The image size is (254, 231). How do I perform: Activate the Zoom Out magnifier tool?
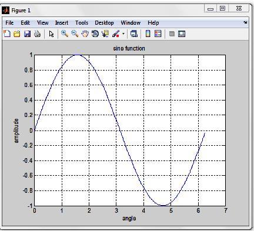[x=75, y=34]
